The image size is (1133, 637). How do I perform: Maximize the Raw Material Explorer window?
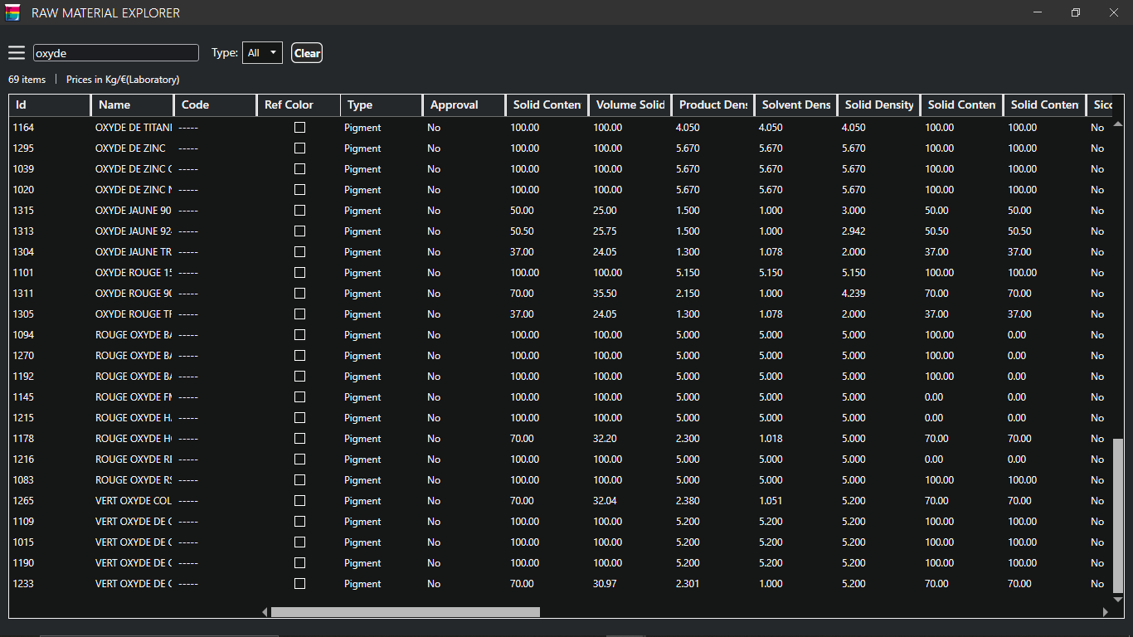click(x=1076, y=12)
